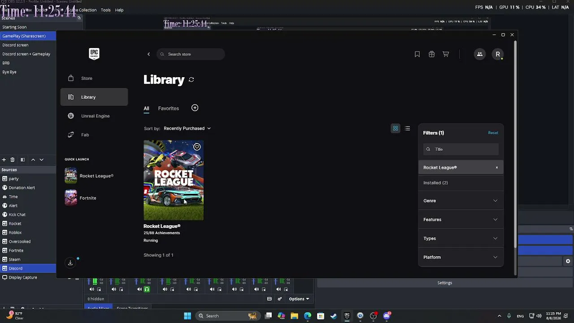Move the scene down in OBS
The image size is (574, 323).
point(41,160)
